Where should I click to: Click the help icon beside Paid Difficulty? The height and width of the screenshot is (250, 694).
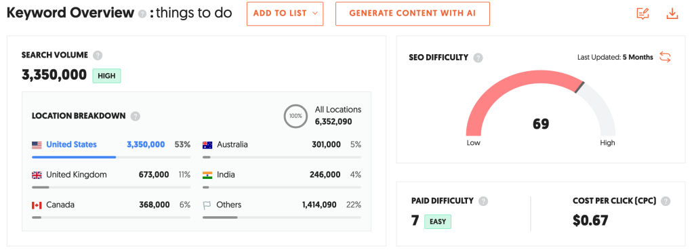[x=483, y=201]
